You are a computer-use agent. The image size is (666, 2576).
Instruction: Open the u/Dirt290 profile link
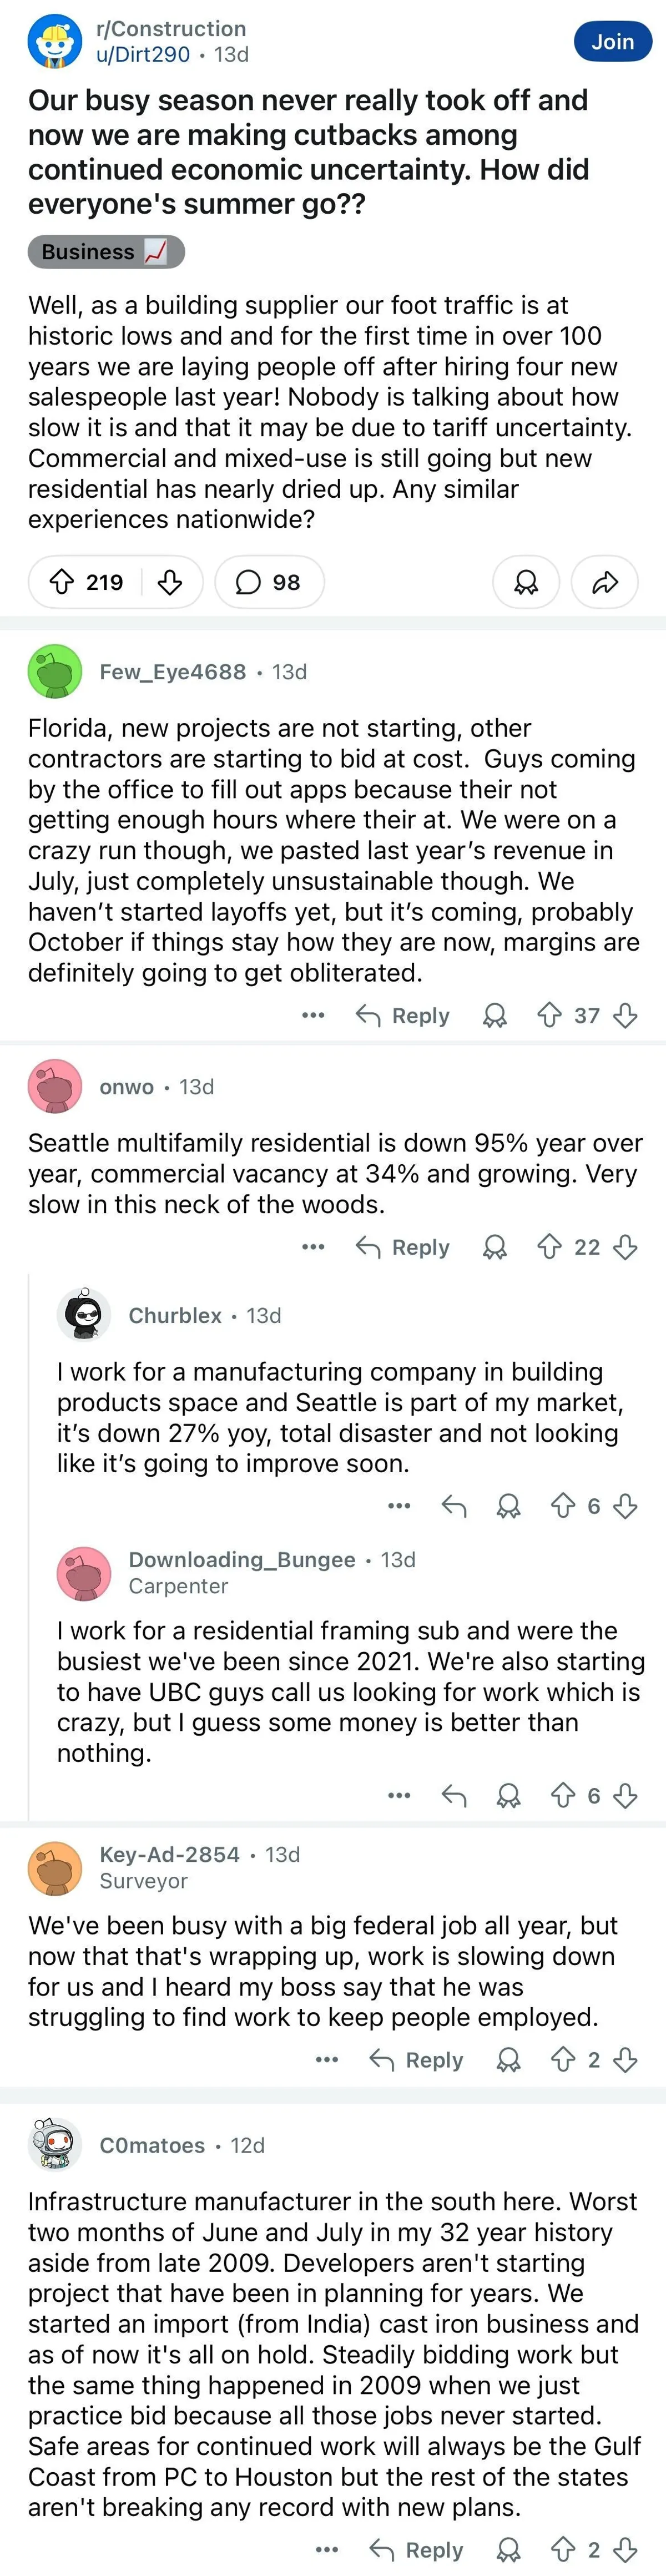click(x=143, y=55)
